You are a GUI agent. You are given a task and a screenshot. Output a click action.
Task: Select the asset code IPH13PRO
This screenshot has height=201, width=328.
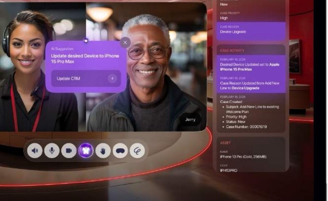tap(229, 171)
